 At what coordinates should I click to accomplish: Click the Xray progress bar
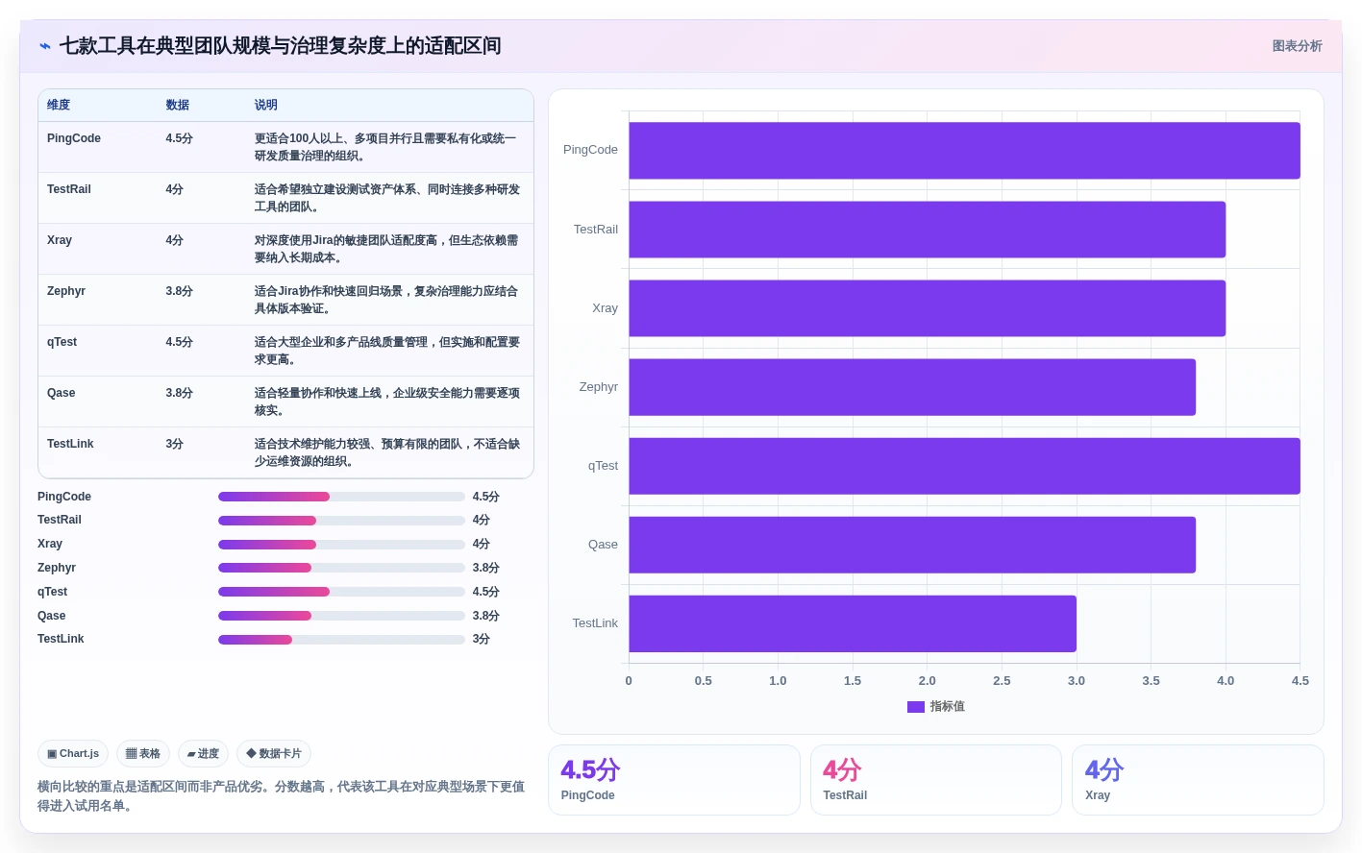pos(341,545)
